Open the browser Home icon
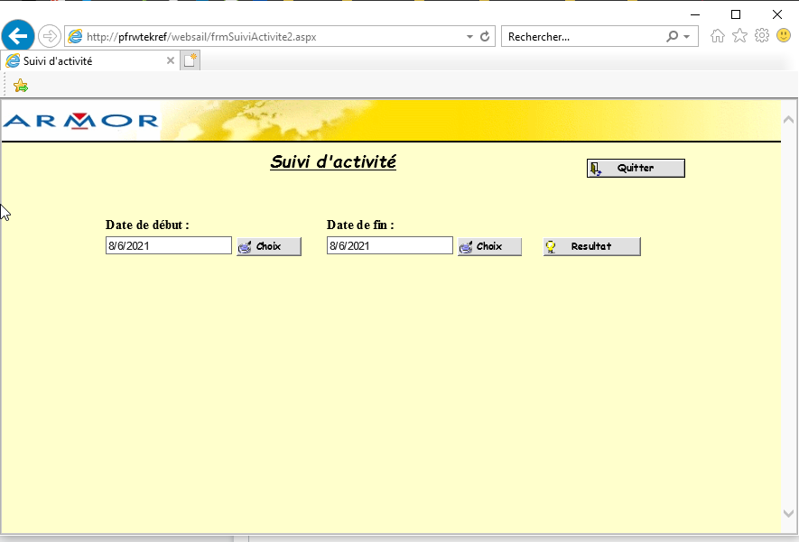The image size is (799, 542). (x=718, y=36)
